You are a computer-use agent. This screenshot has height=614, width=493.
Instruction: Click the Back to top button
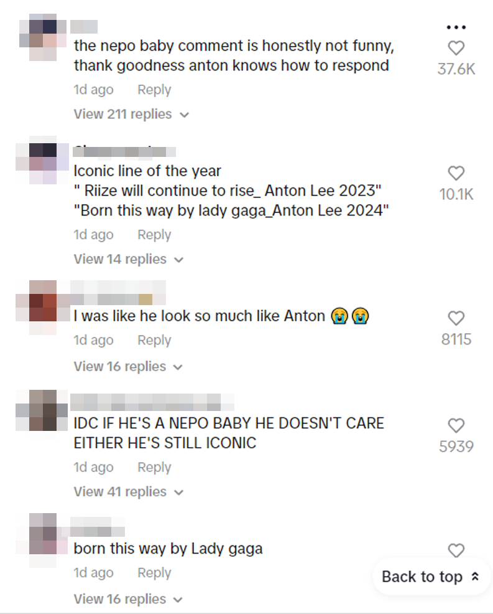coord(431,577)
